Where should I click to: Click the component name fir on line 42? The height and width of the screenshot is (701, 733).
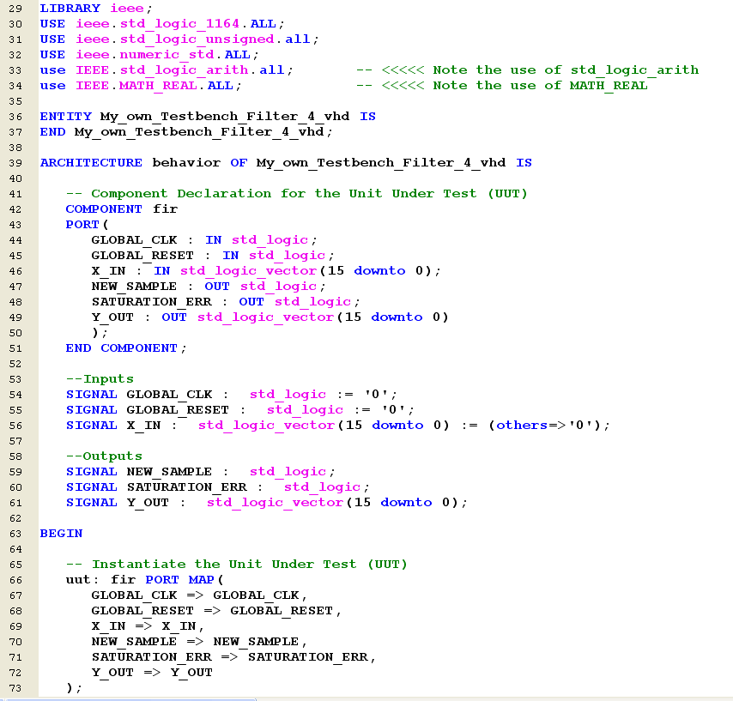tap(165, 208)
